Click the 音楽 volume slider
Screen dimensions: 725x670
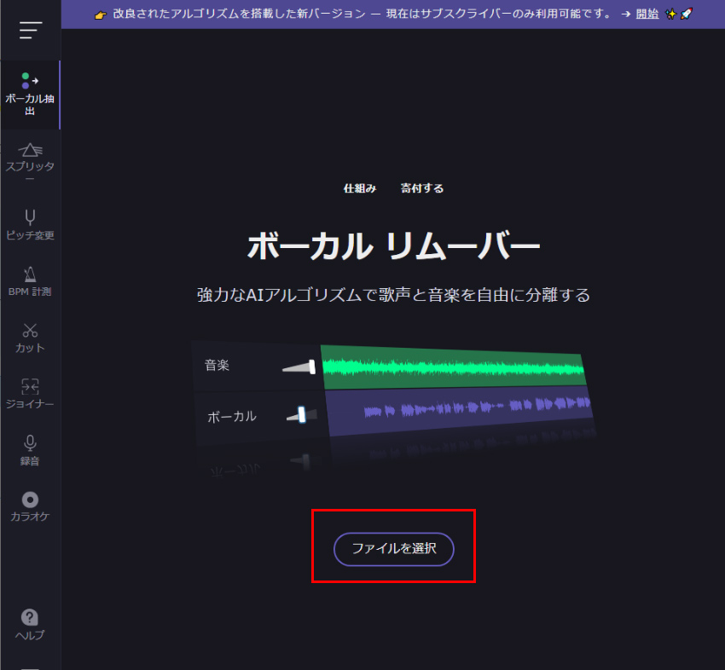(299, 367)
